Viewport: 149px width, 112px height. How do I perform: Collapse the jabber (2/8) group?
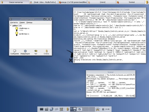tap(11, 26)
